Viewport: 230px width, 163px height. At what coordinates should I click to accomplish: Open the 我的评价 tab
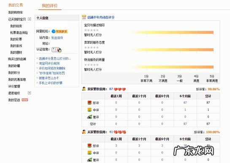pos(50,6)
